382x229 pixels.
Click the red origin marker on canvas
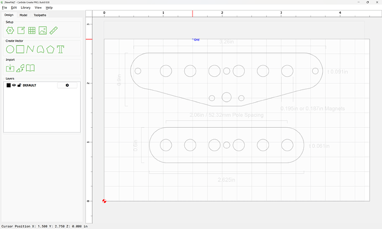104,201
